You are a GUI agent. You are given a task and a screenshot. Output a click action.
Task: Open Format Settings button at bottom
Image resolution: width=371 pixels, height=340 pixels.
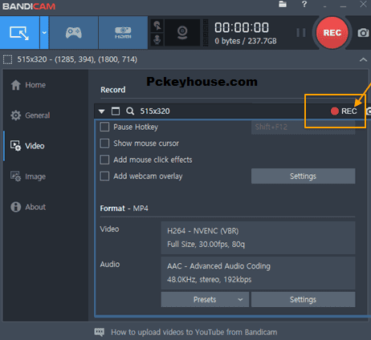click(x=303, y=299)
